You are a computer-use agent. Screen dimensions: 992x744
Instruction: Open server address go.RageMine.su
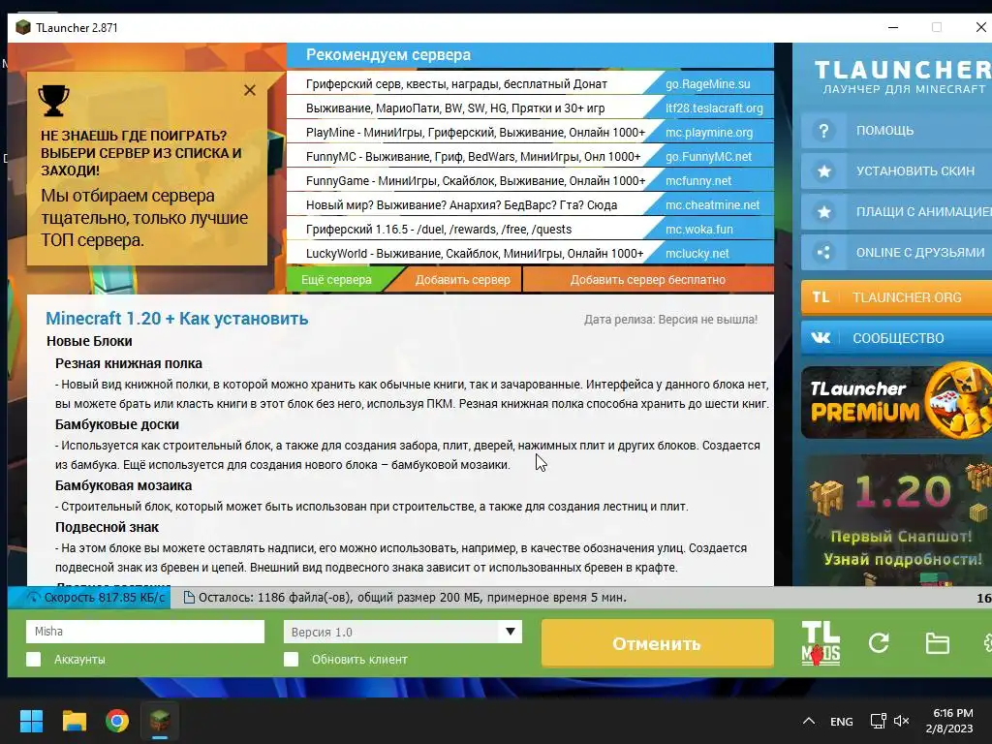(707, 84)
